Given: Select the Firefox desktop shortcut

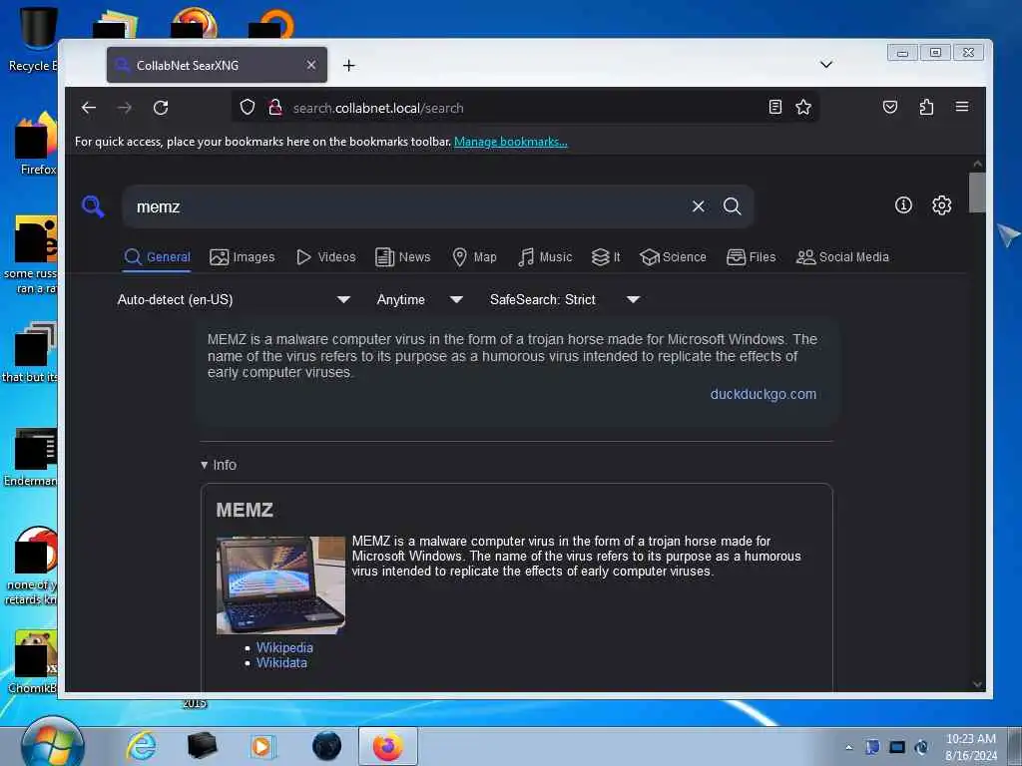Looking at the screenshot, I should point(36,144).
